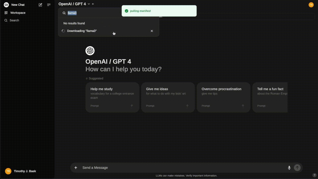The image size is (318, 179).
Task: Expand the OpenAI / GPT 4 model dropdown
Action: click(x=74, y=4)
